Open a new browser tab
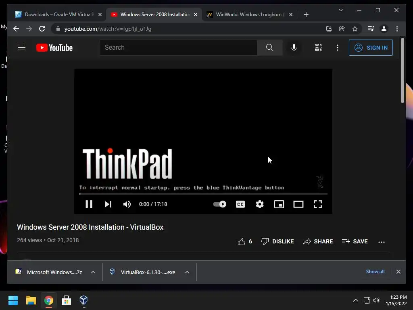Viewport: 413px width, 310px height. click(306, 15)
